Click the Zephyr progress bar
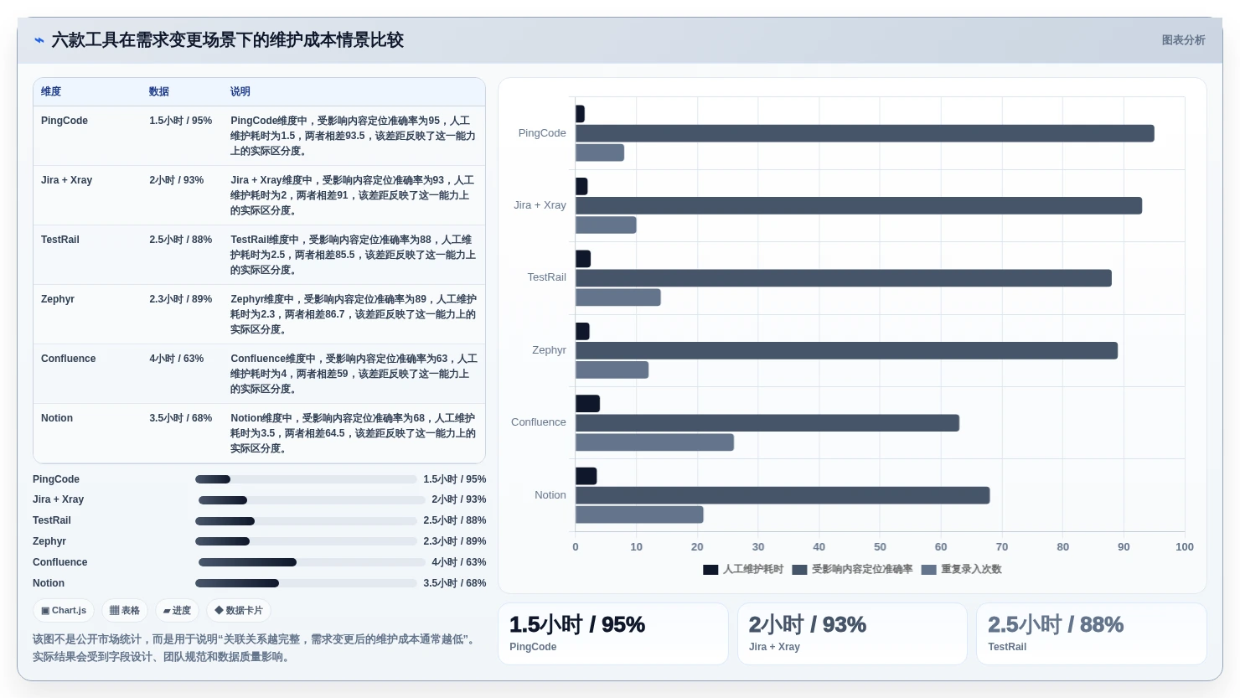1240x698 pixels. pos(306,541)
